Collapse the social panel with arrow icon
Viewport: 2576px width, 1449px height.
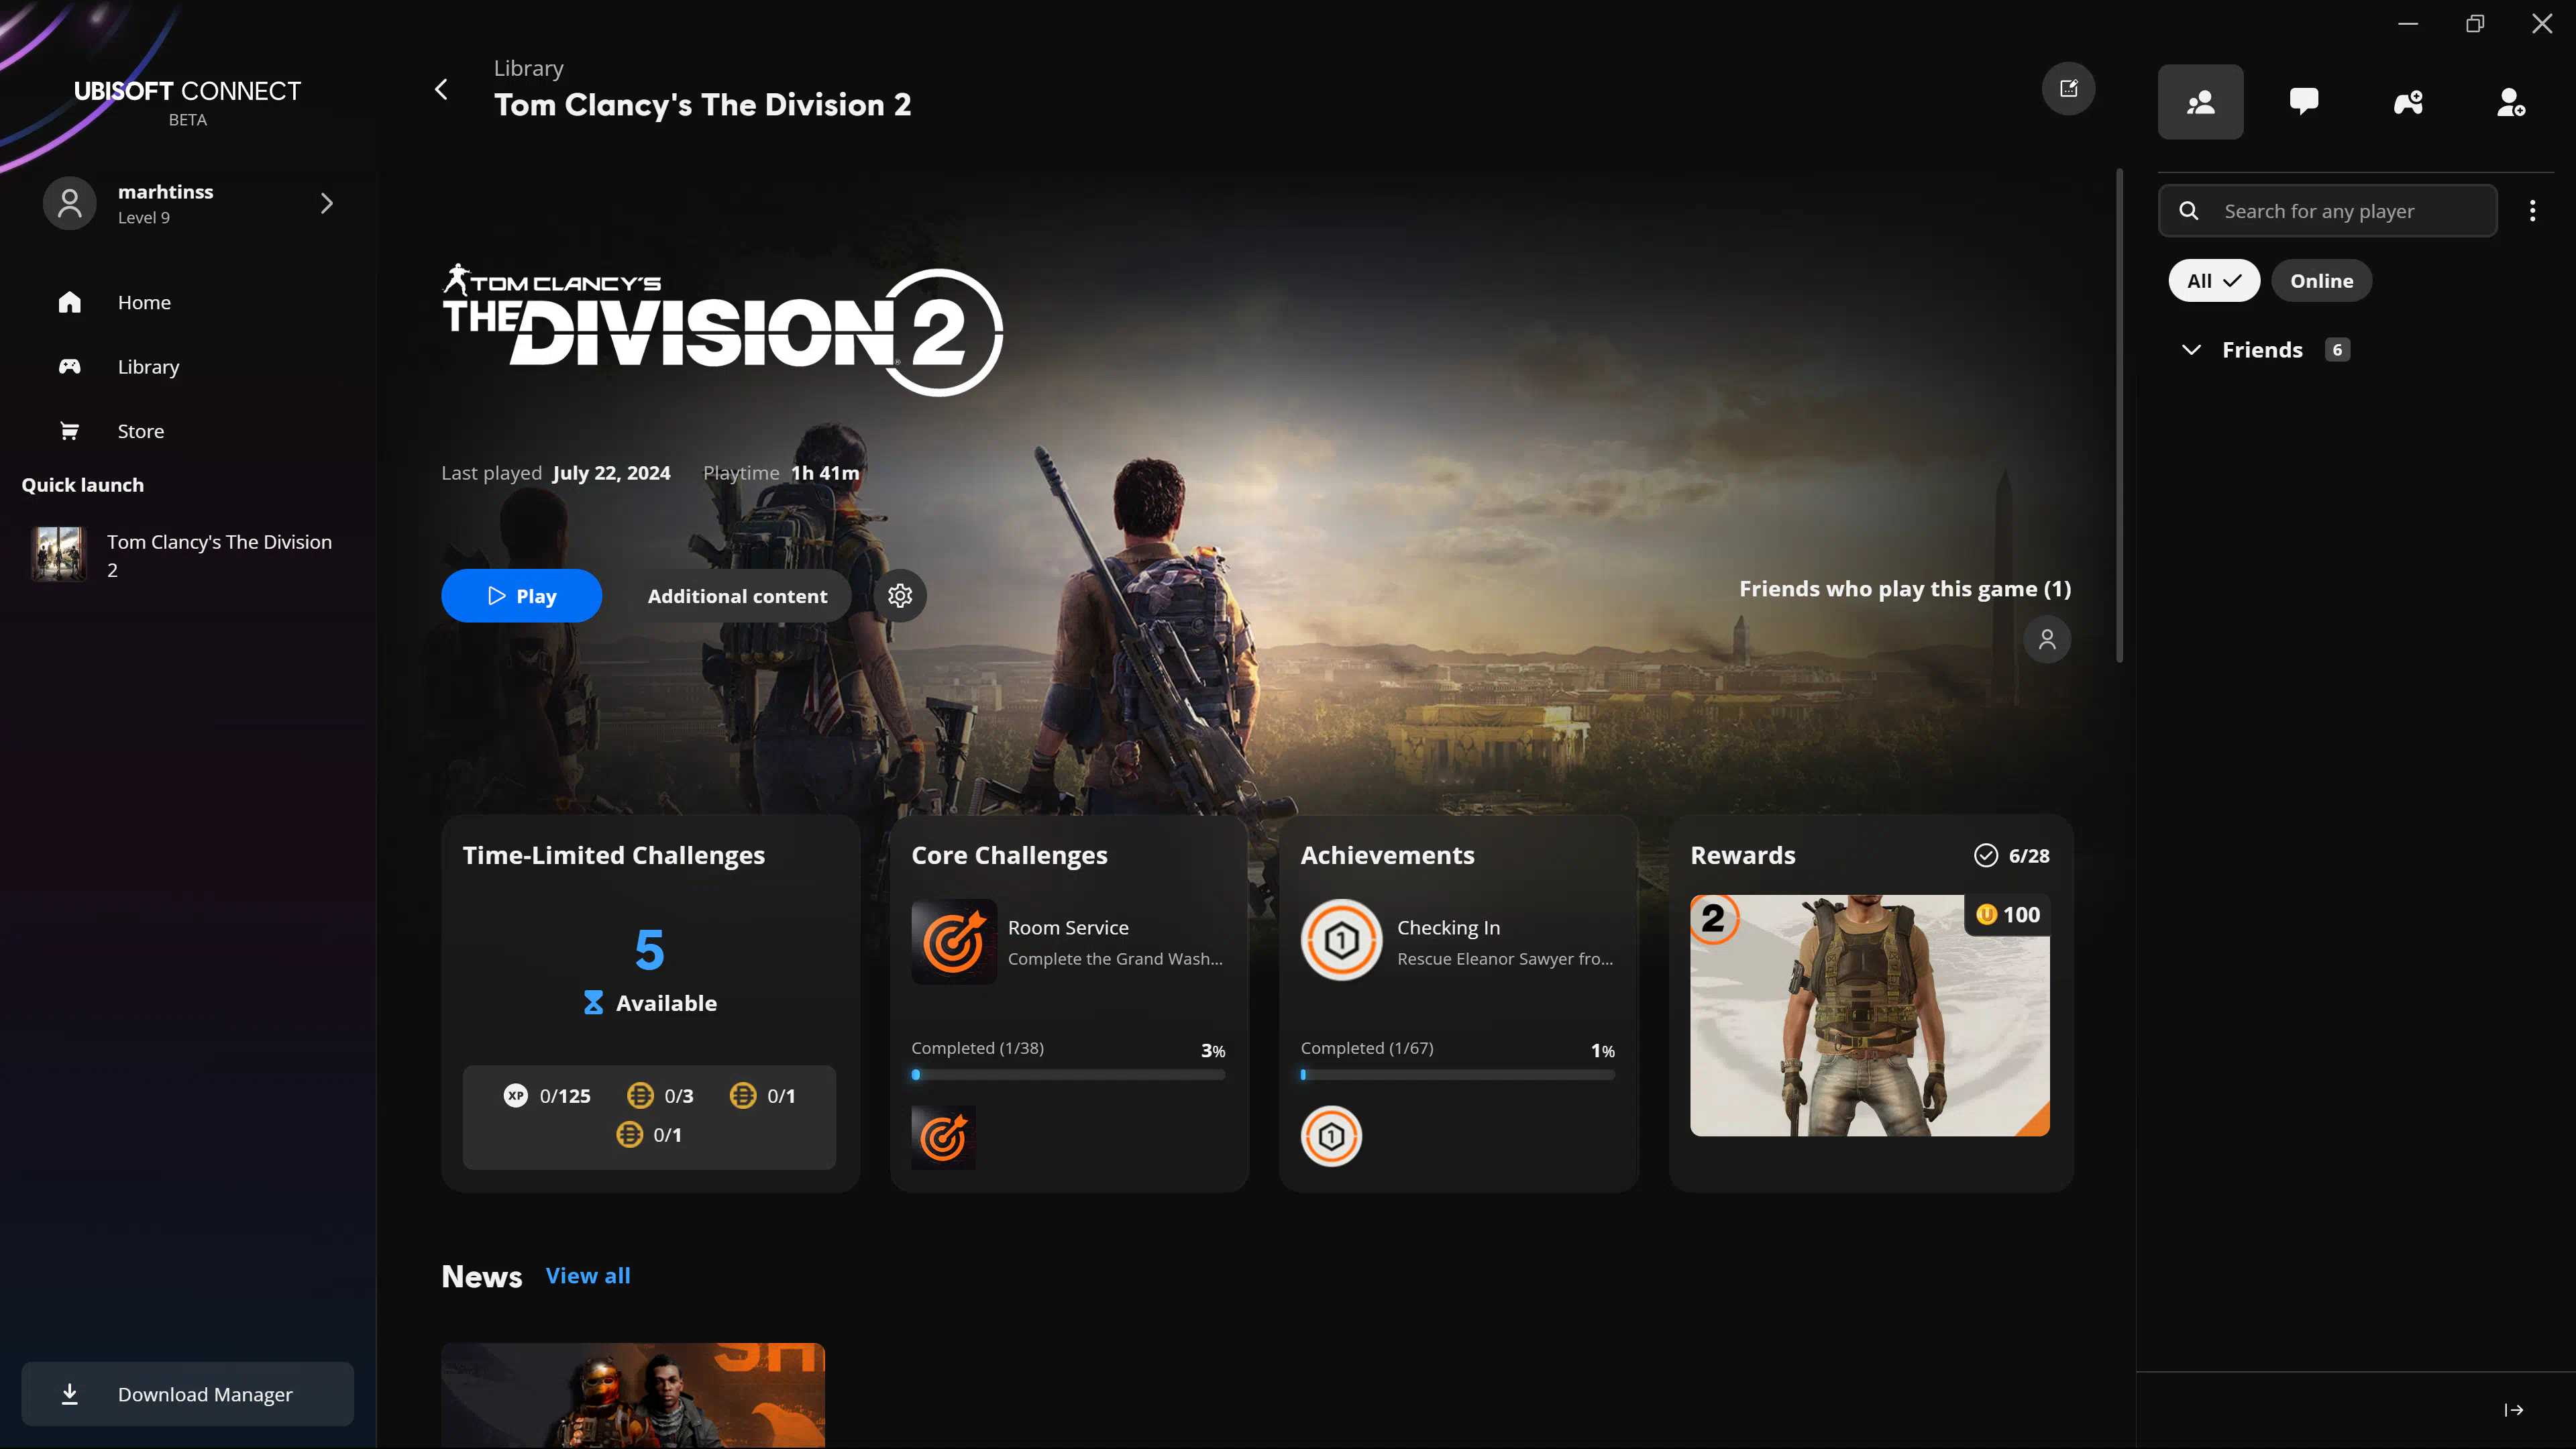[x=2513, y=1410]
